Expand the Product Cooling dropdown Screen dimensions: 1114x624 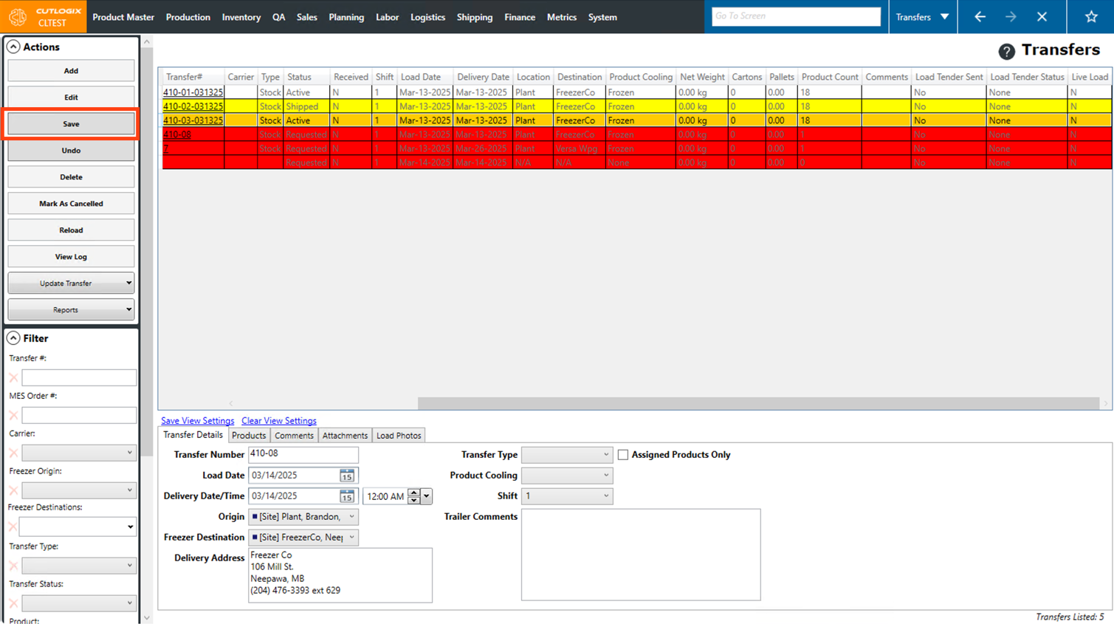click(x=566, y=476)
